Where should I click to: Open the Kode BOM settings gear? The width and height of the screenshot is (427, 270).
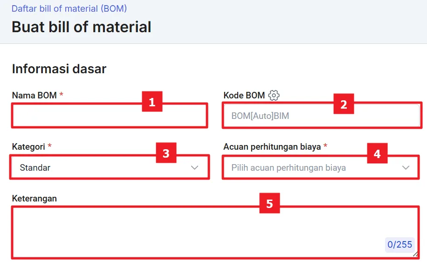click(x=274, y=96)
